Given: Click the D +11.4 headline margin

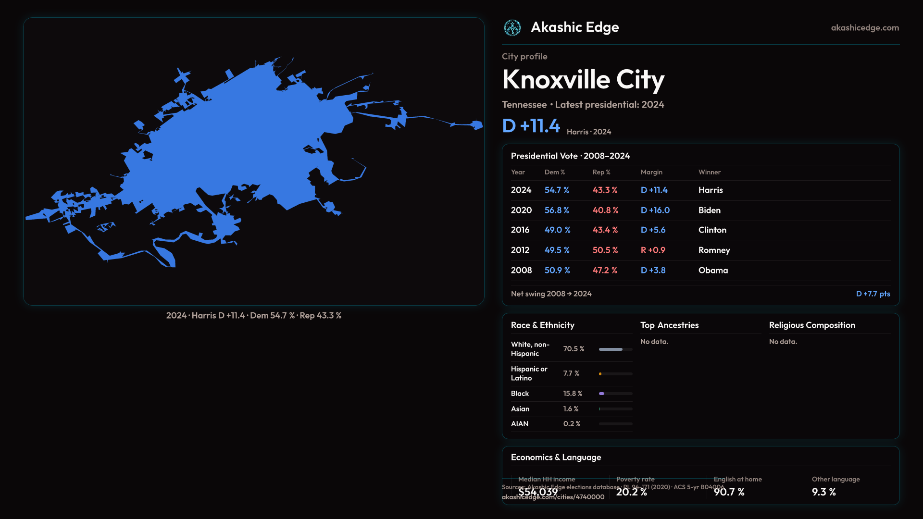Looking at the screenshot, I should coord(531,126).
